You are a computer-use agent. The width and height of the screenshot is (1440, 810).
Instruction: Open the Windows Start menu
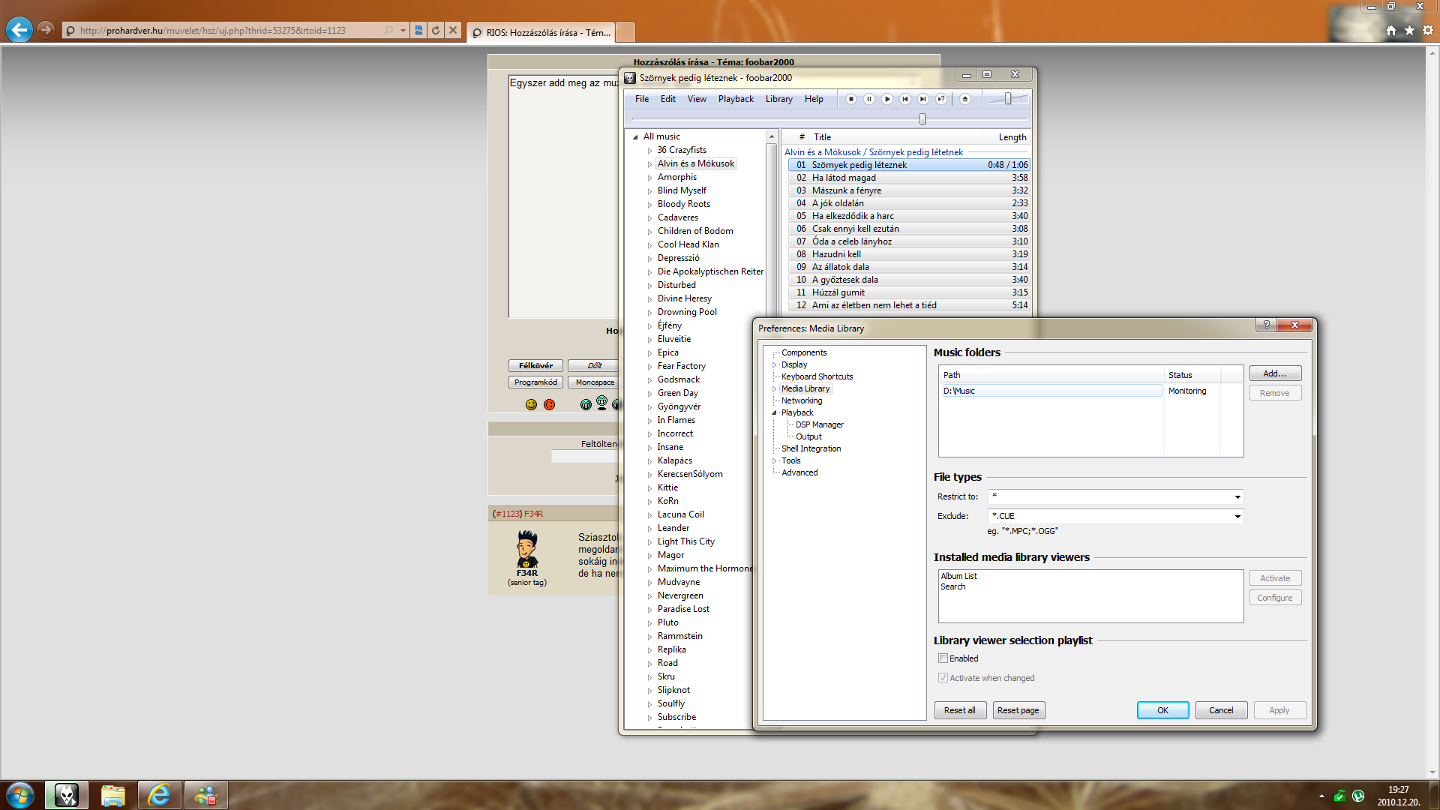[x=20, y=795]
